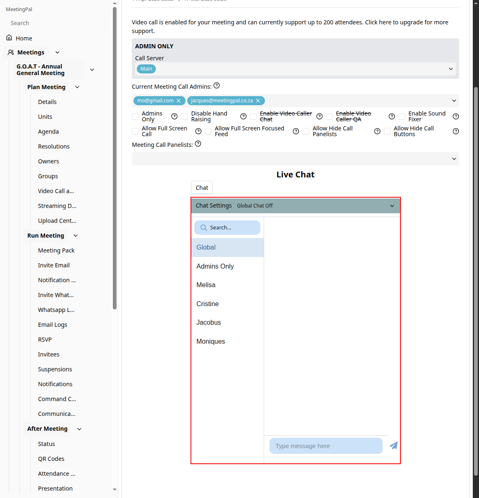Remove jacques@meetingpal.co.za admin tag

click(258, 101)
